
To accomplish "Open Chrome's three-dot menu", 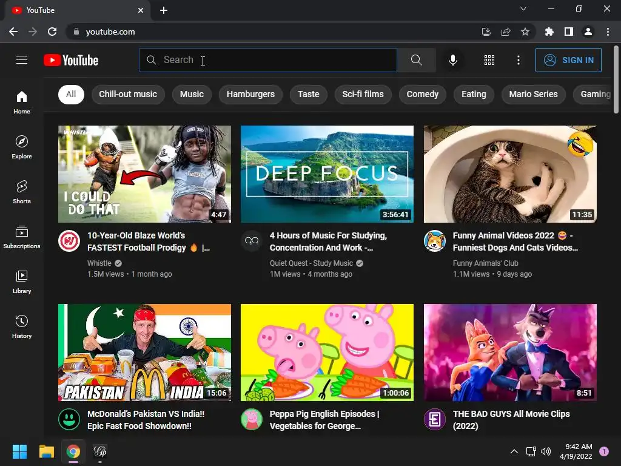I will (608, 32).
